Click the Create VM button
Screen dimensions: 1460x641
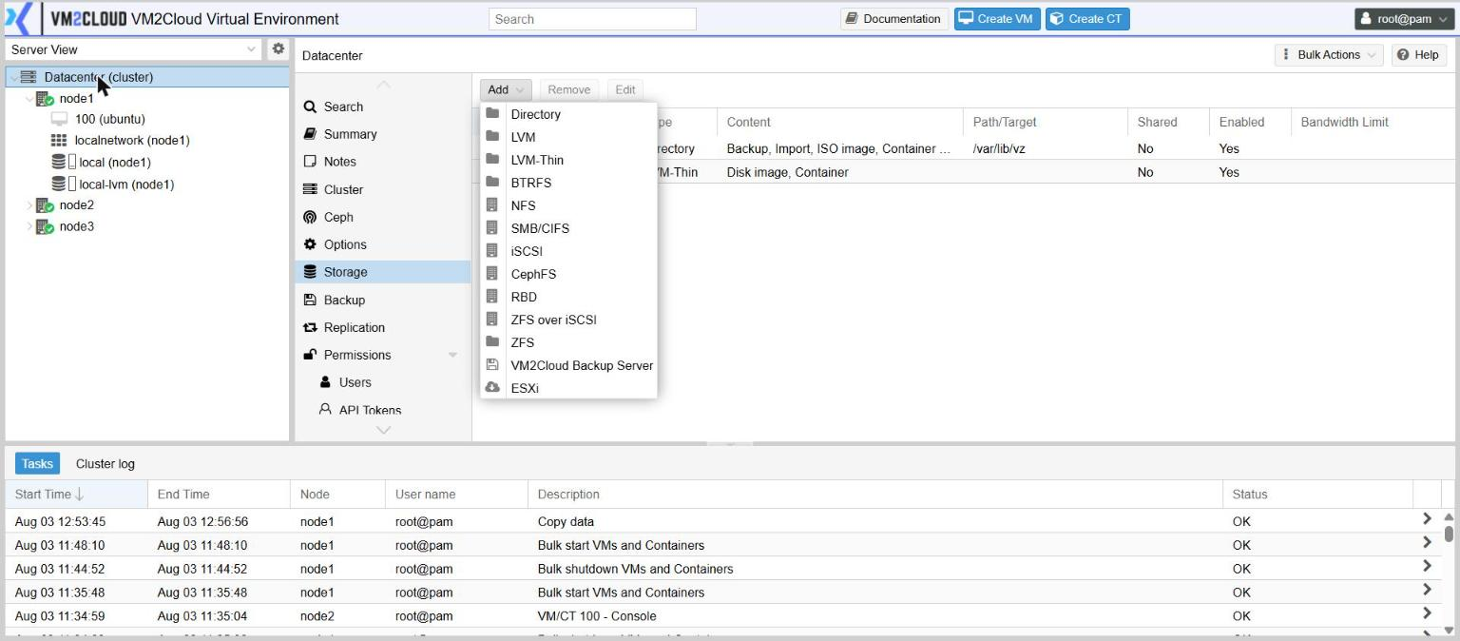[x=997, y=19]
